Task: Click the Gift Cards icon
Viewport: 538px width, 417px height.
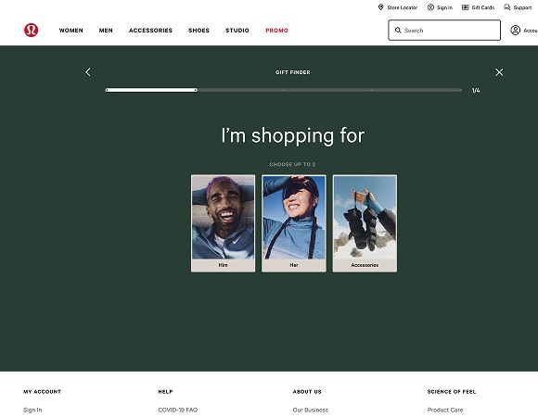Action: 466,7
